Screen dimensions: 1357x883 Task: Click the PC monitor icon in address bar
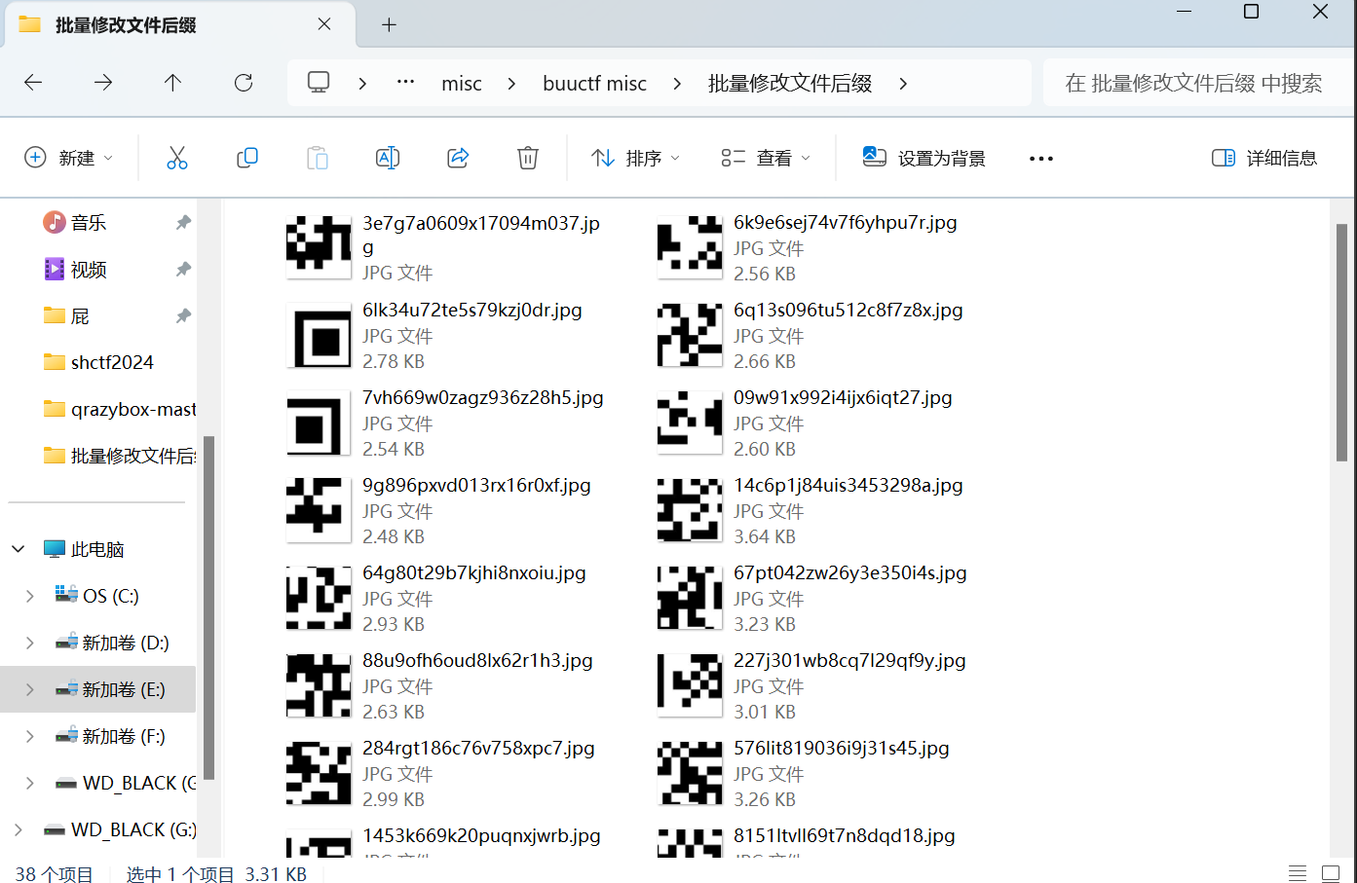tap(319, 83)
